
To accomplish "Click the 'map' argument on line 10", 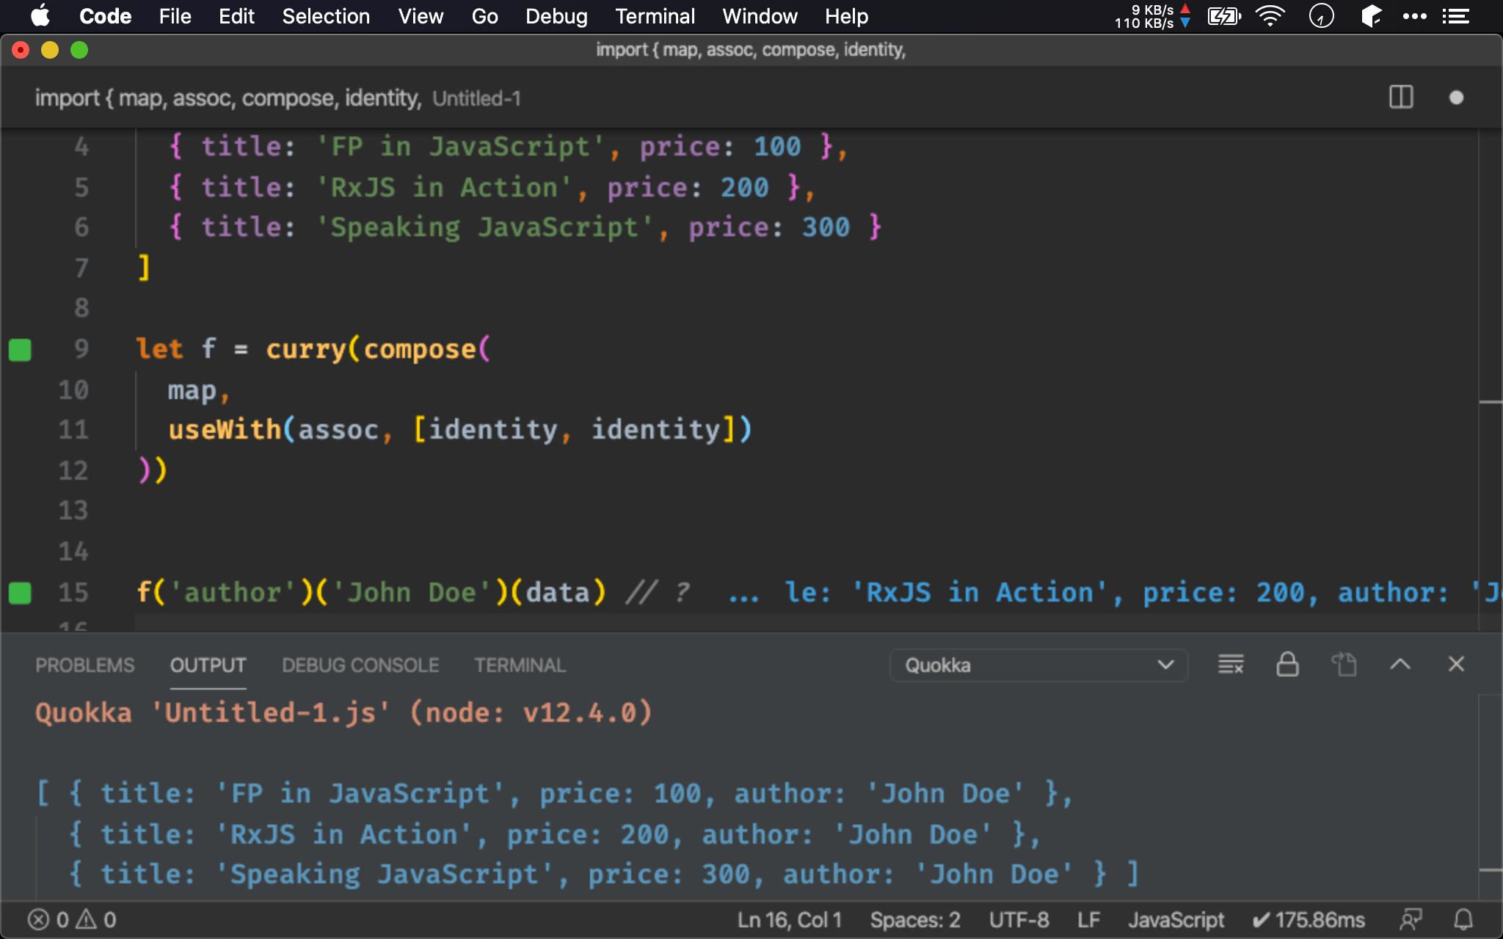I will [x=192, y=390].
